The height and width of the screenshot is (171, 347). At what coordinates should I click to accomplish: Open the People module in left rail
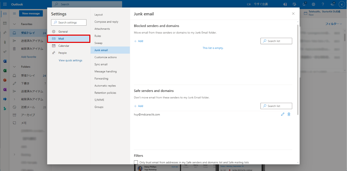coord(5,33)
